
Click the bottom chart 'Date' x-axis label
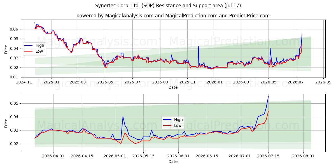[173, 162]
